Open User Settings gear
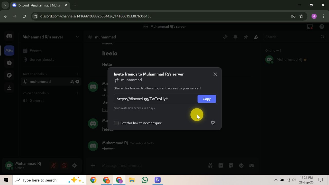 74,166
